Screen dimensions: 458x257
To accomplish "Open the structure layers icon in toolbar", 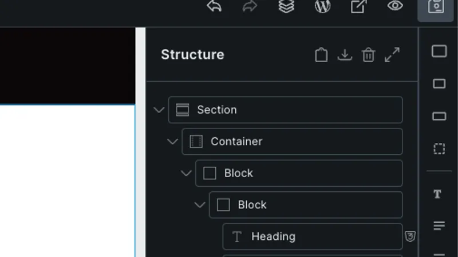I will tap(286, 6).
